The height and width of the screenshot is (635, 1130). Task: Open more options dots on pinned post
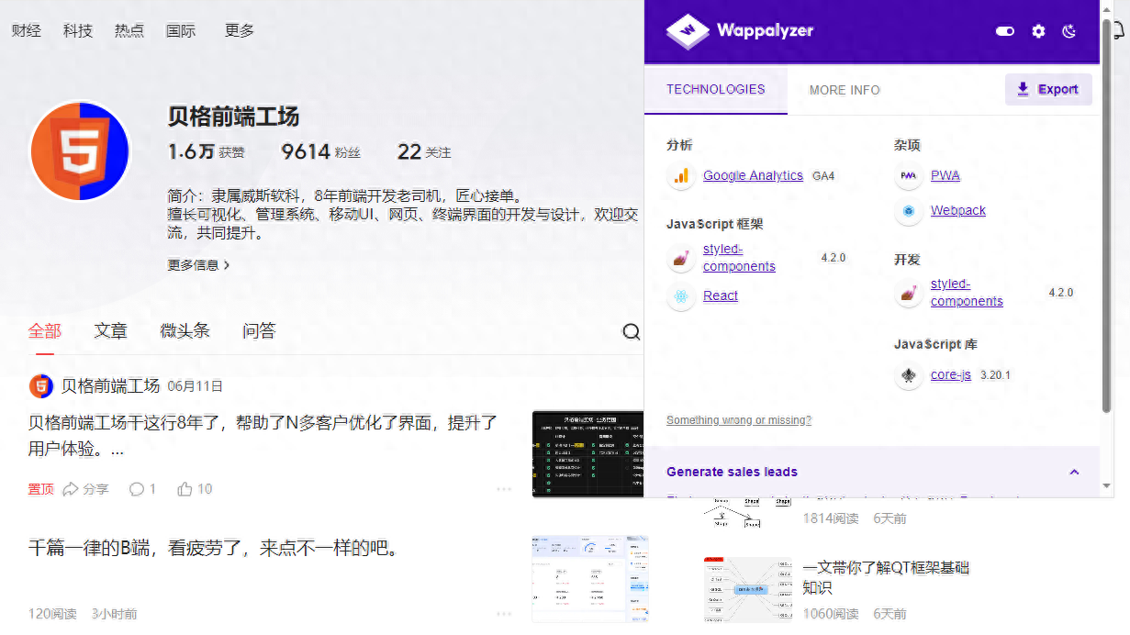[504, 489]
